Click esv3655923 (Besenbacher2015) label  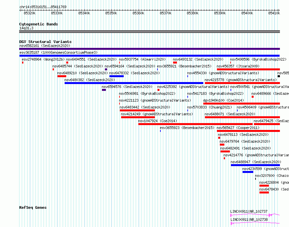187,128
